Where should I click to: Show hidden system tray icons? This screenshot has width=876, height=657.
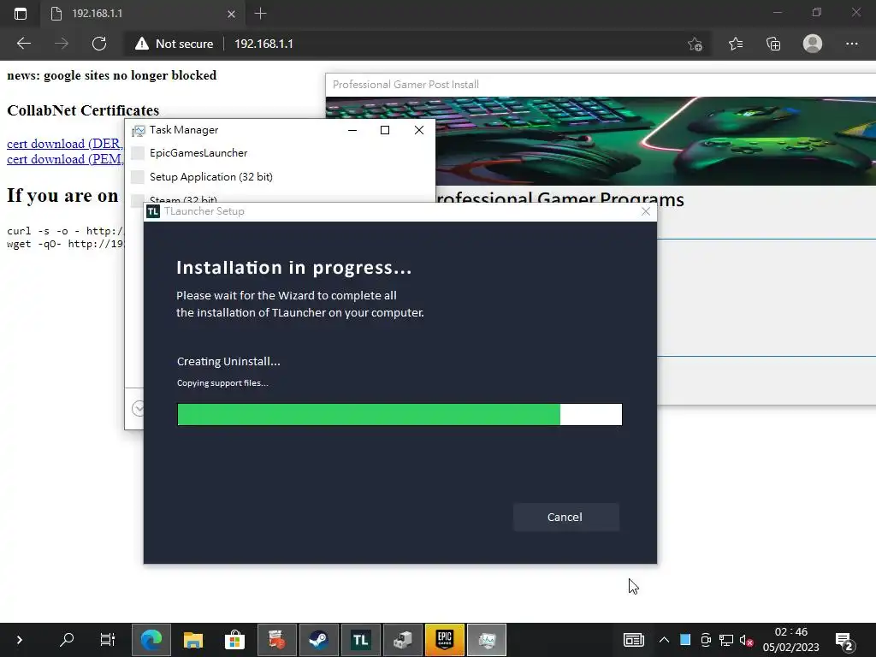point(664,640)
